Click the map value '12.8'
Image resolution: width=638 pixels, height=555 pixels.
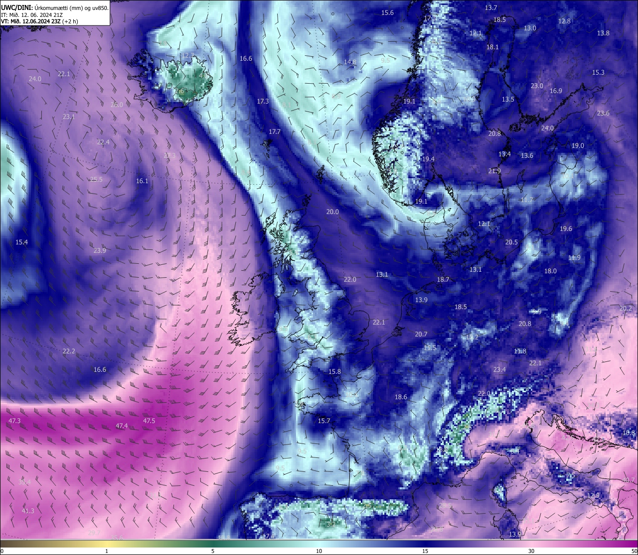pos(564,21)
